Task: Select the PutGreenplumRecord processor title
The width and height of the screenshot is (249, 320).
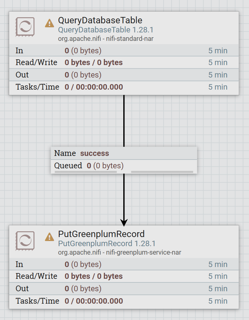Action: (x=101, y=234)
